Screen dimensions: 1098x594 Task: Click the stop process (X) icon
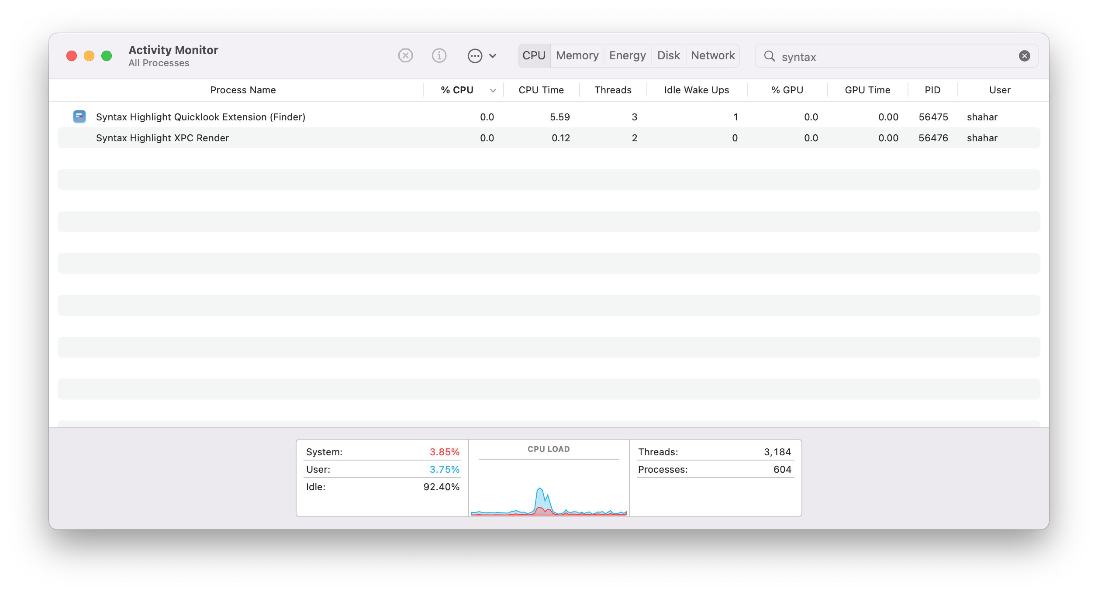tap(405, 56)
